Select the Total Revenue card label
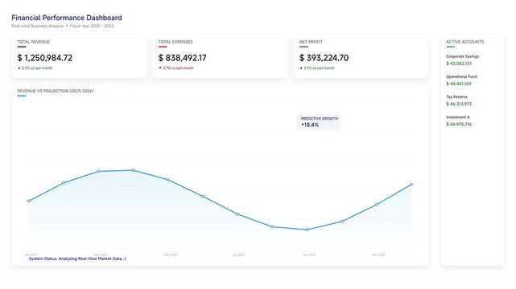Image resolution: width=516 pixels, height=289 pixels. [x=34, y=42]
